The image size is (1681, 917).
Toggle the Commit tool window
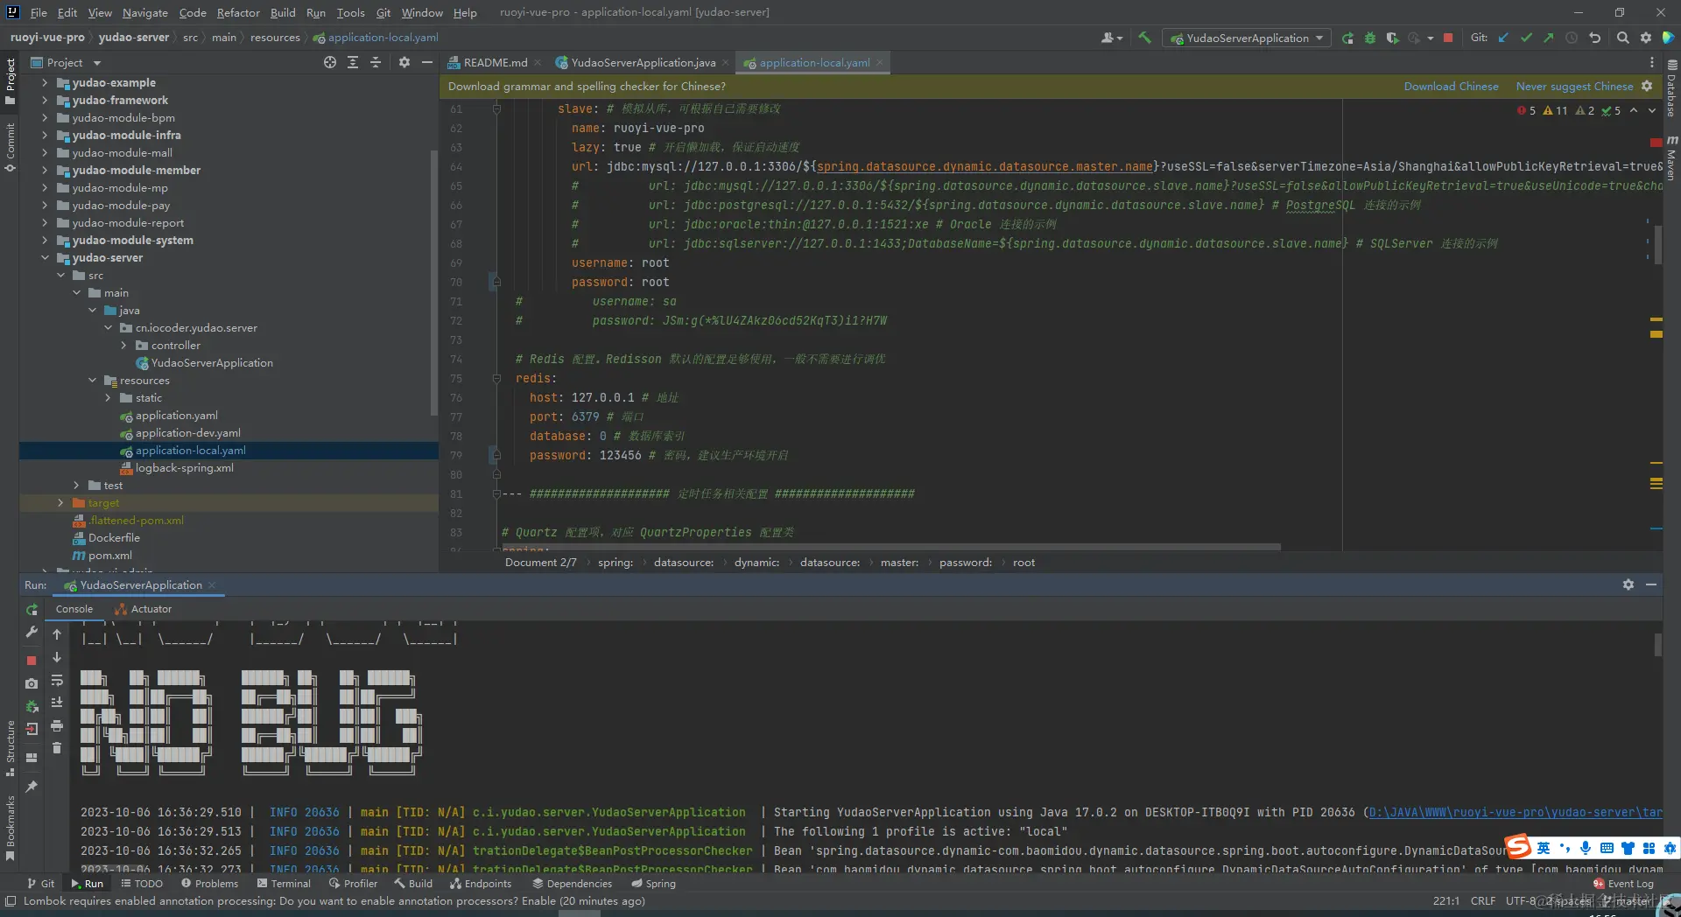coord(10,147)
